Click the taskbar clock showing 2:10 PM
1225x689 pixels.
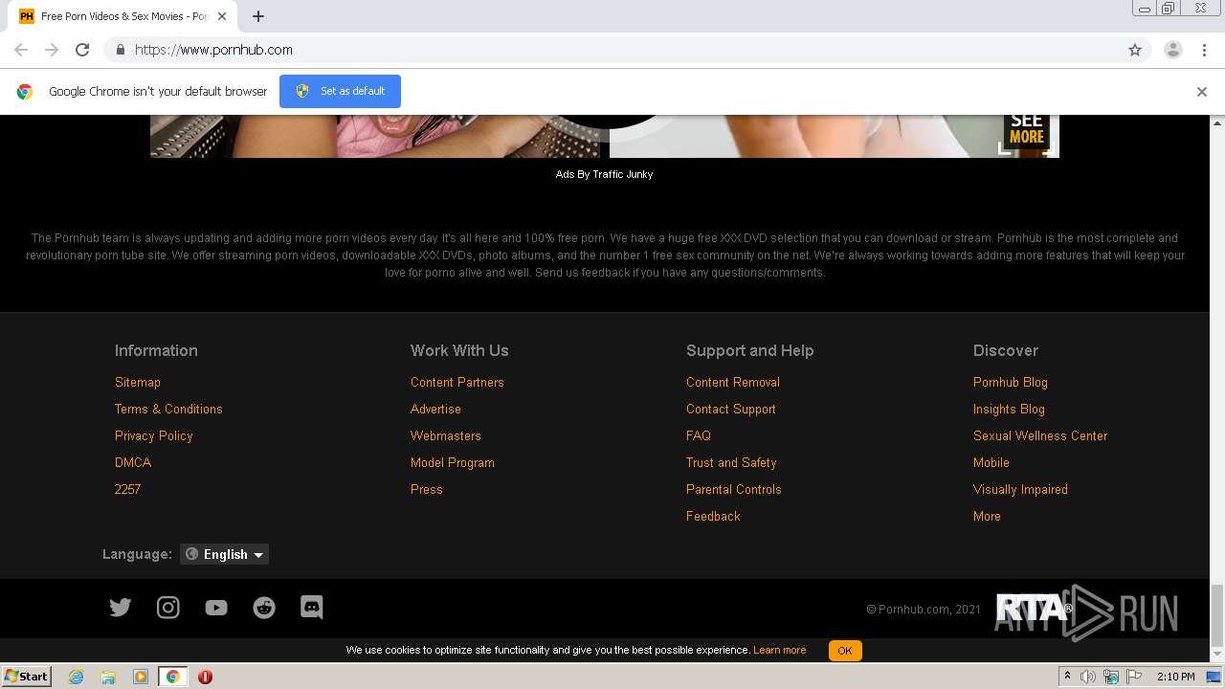1175,677
